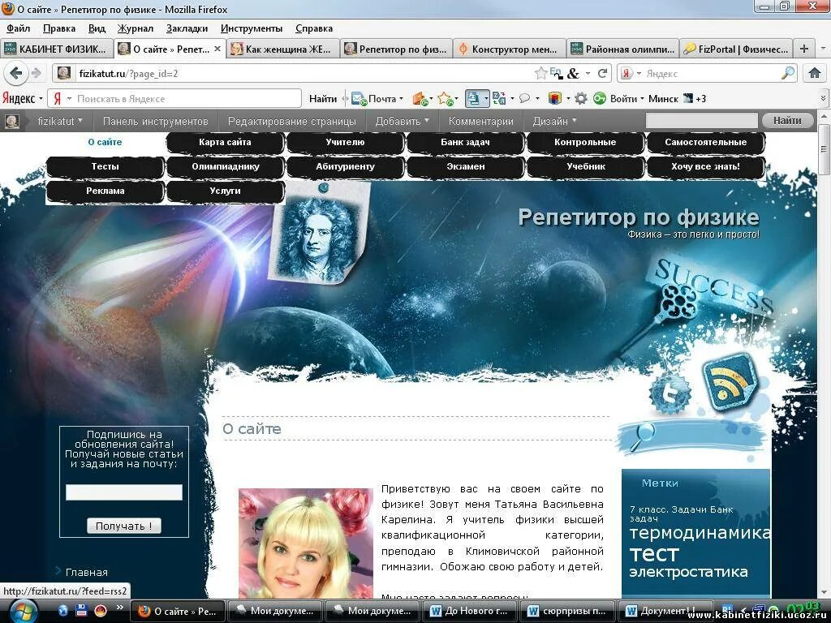This screenshot has width=831, height=623.
Task: Open the 'Карта сайта' navigation button
Action: pos(225,143)
